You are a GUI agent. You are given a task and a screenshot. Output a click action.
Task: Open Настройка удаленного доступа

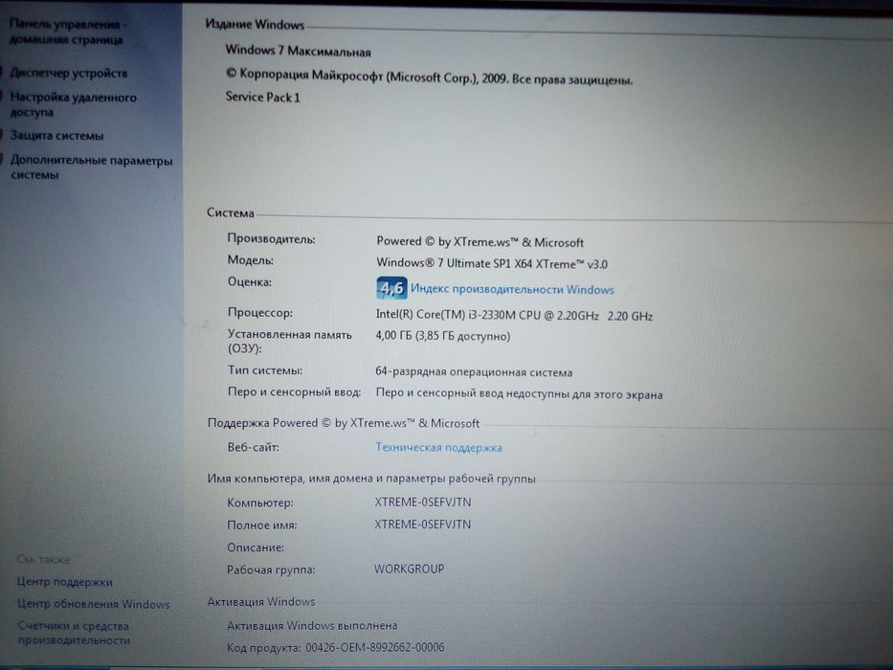click(73, 105)
